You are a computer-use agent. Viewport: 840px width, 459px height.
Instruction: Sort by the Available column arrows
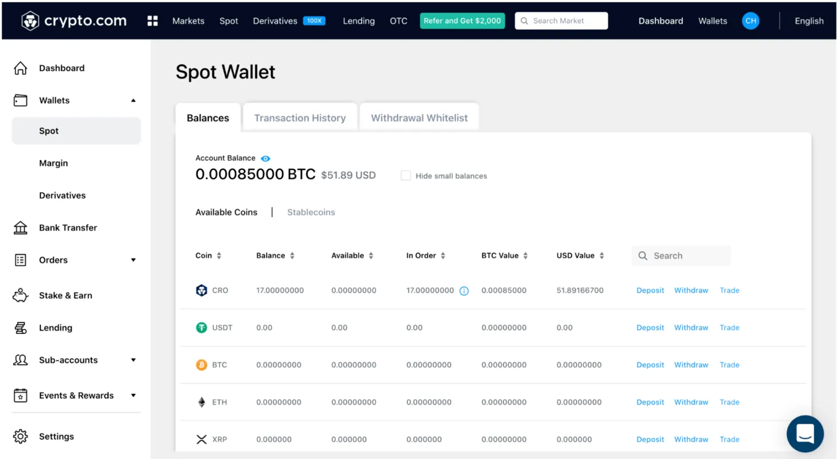[x=371, y=256]
